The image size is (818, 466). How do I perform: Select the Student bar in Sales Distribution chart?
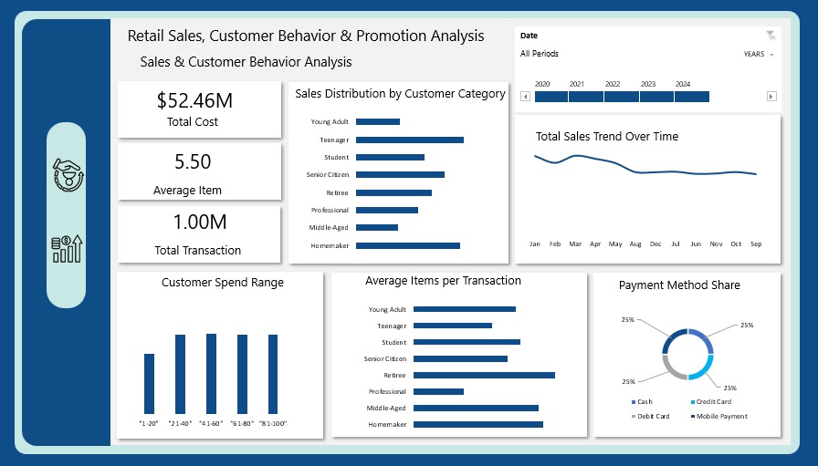390,157
